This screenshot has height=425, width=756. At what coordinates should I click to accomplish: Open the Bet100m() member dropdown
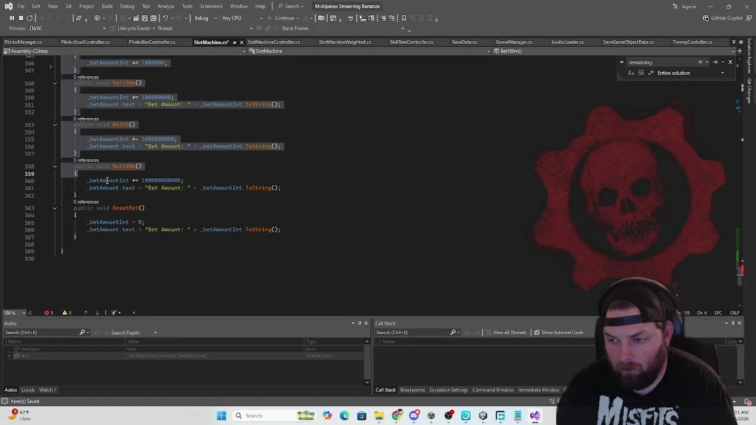pyautogui.click(x=614, y=51)
